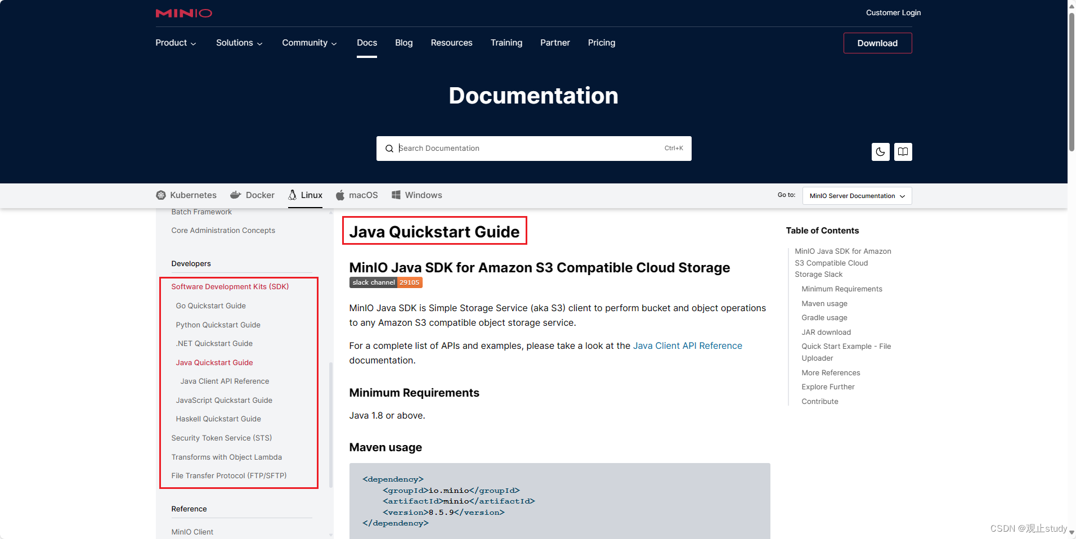Viewport: 1076px width, 539px height.
Task: Jump to Minimum Requirements in contents
Action: [841, 289]
